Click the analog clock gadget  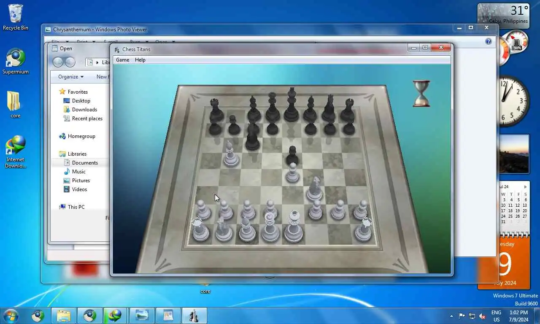pyautogui.click(x=513, y=101)
